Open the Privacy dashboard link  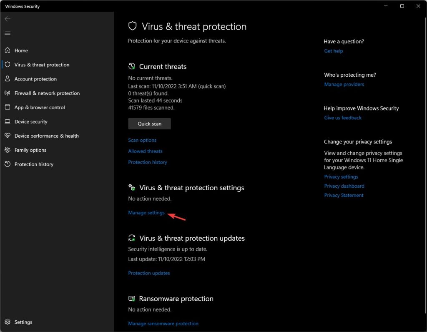(344, 186)
